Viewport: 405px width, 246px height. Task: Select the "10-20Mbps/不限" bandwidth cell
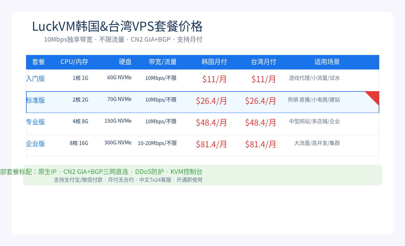click(157, 143)
